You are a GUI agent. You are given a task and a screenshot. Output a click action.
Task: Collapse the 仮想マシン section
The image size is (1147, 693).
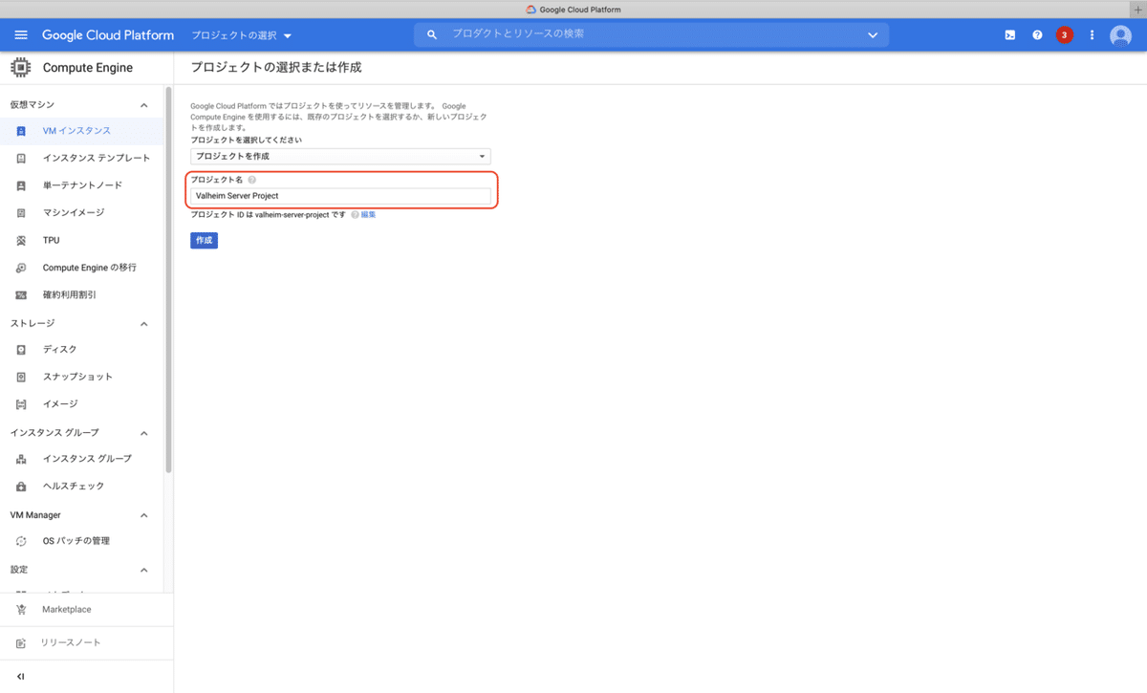click(144, 105)
